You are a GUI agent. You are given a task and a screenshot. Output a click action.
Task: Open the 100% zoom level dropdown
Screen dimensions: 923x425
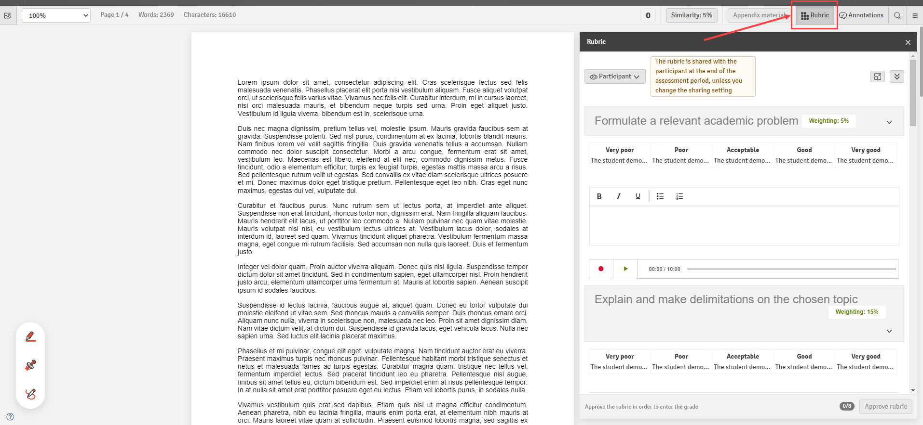tap(56, 15)
